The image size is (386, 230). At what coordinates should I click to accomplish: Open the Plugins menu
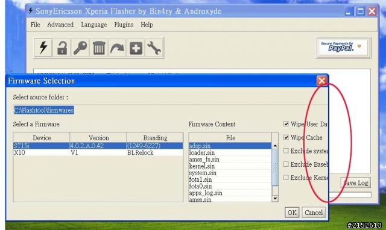[x=124, y=25]
